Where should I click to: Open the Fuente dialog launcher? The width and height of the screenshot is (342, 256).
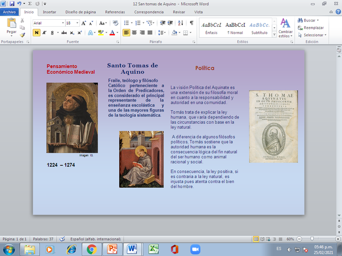pos(118,42)
